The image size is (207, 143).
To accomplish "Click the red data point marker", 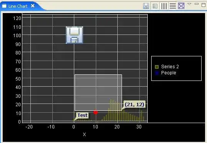I will [95, 112].
